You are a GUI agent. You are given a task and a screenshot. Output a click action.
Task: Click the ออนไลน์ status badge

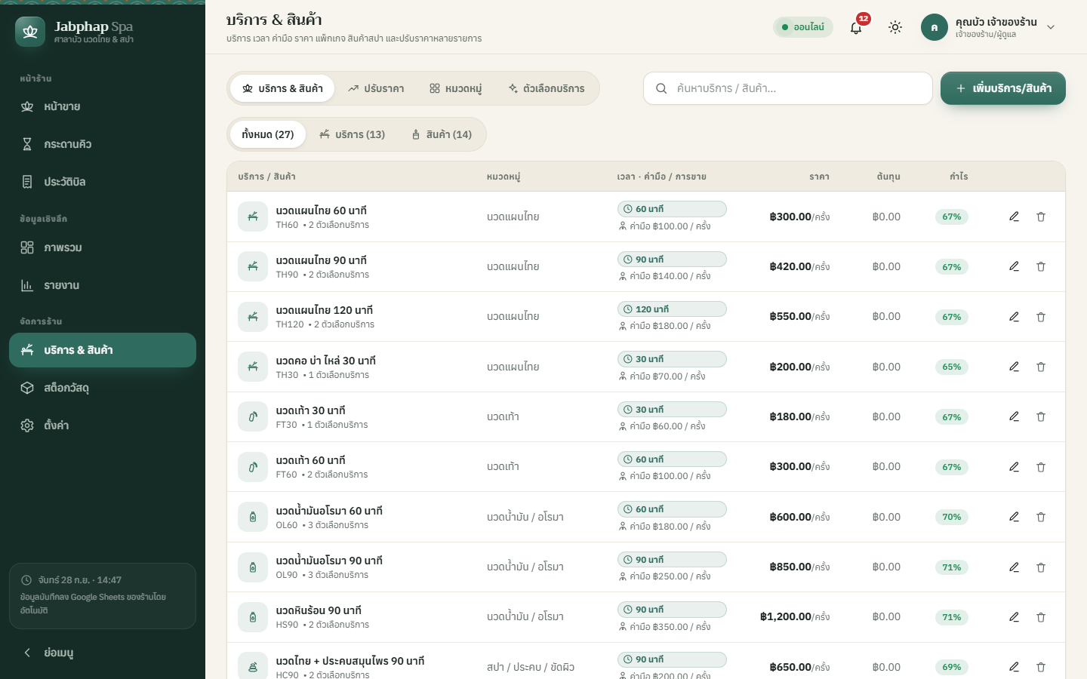click(803, 27)
